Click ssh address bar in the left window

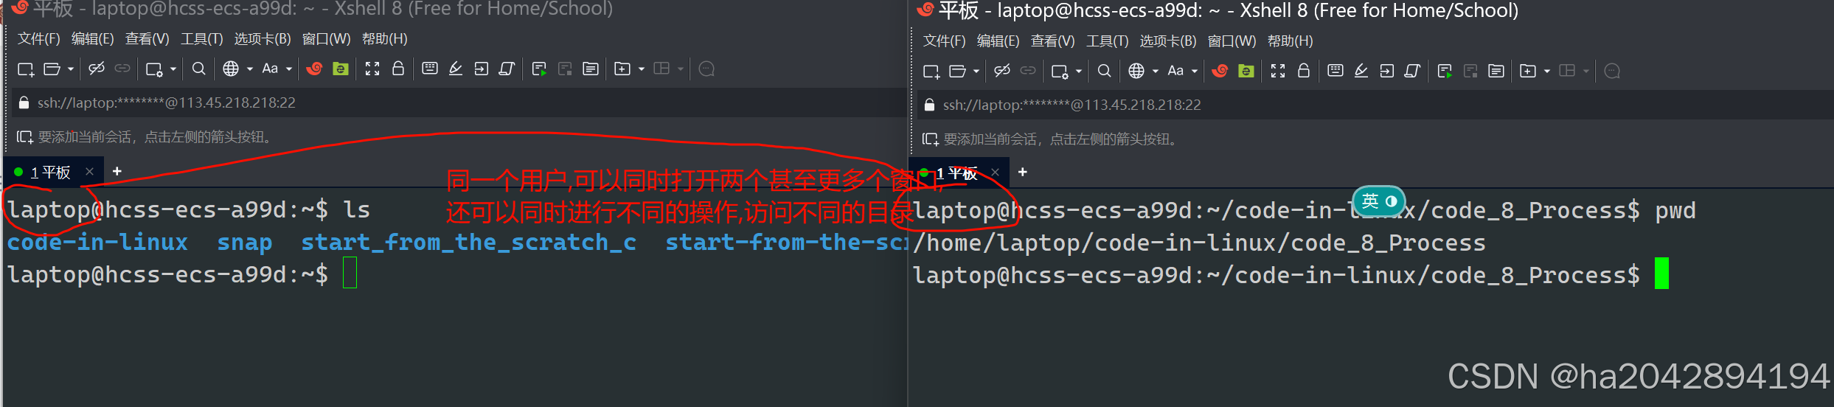[x=457, y=102]
